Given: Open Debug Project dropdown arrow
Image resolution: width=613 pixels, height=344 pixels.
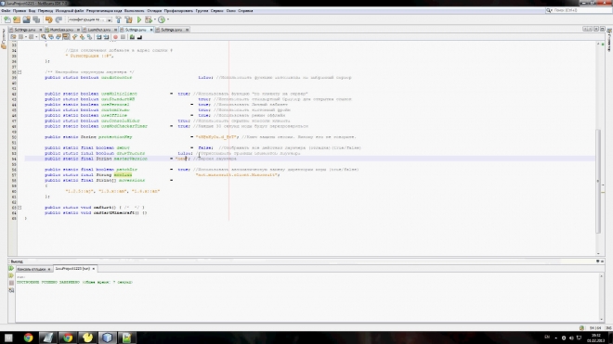Looking at the screenshot, I should pyautogui.click(x=154, y=19).
